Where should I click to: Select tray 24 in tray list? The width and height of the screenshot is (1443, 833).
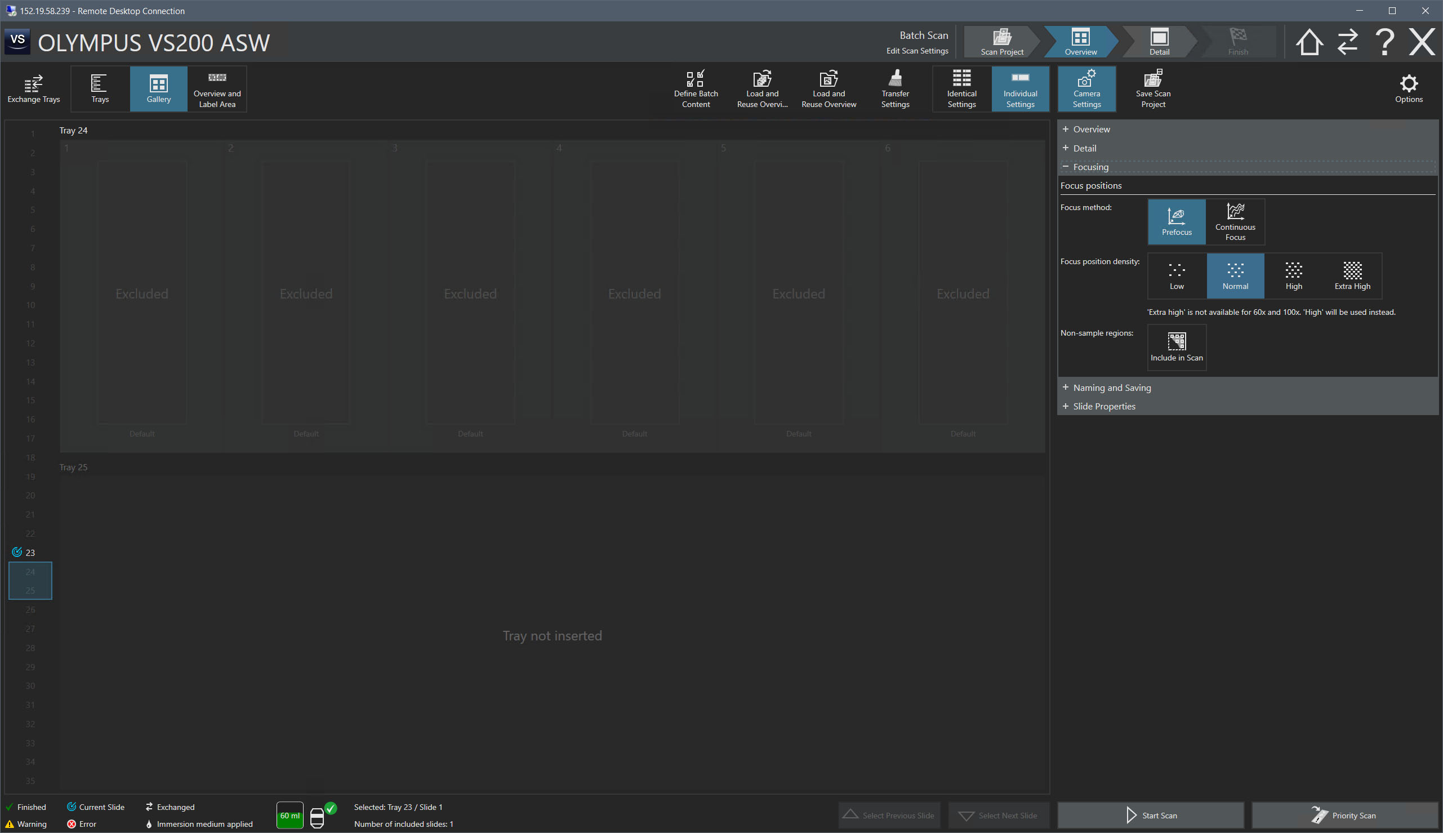click(x=30, y=572)
